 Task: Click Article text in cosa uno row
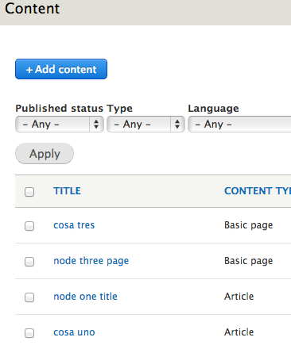(239, 332)
